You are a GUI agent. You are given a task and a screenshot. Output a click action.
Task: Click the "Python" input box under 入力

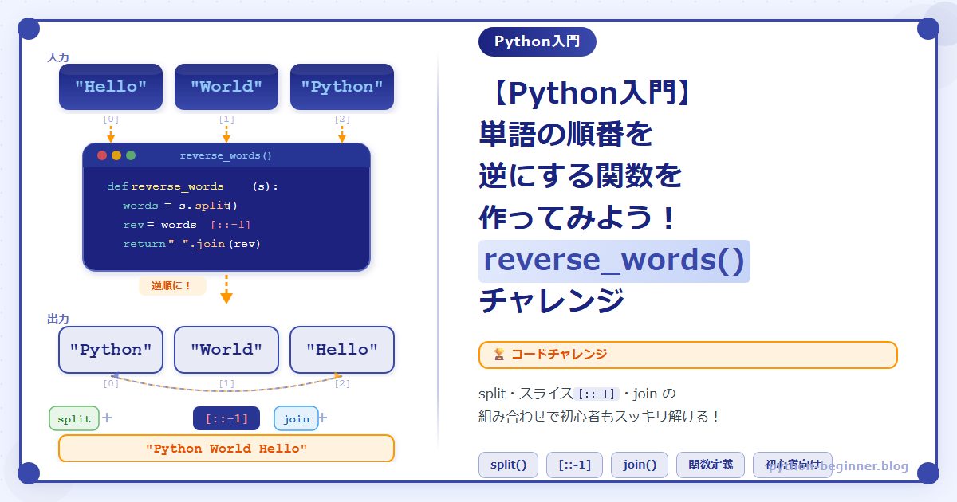pyautogui.click(x=342, y=87)
